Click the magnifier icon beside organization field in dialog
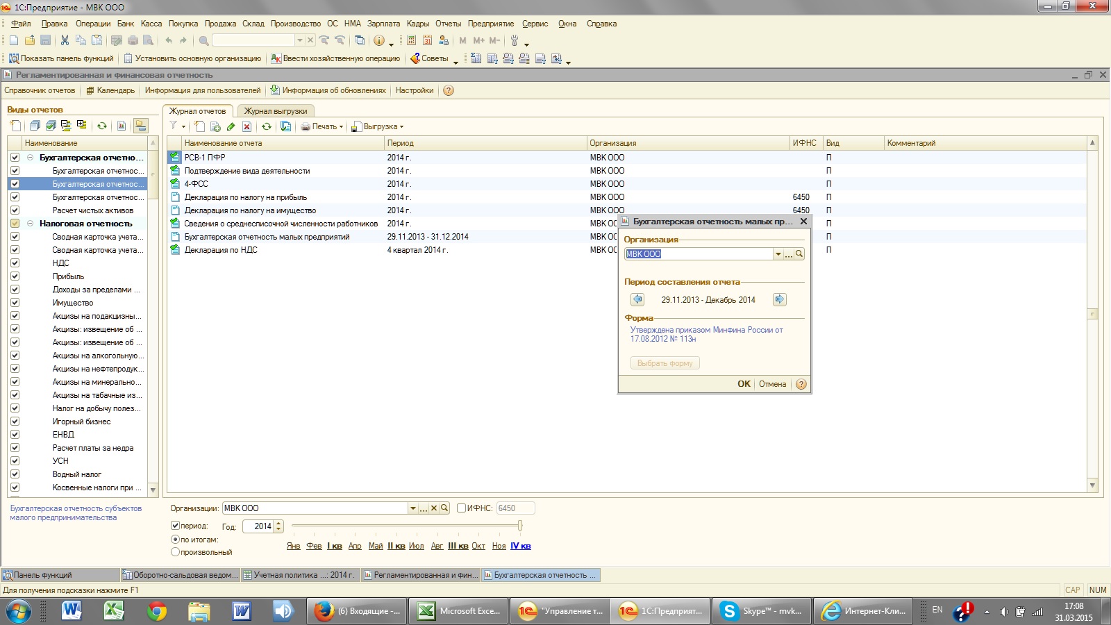 [x=799, y=254]
